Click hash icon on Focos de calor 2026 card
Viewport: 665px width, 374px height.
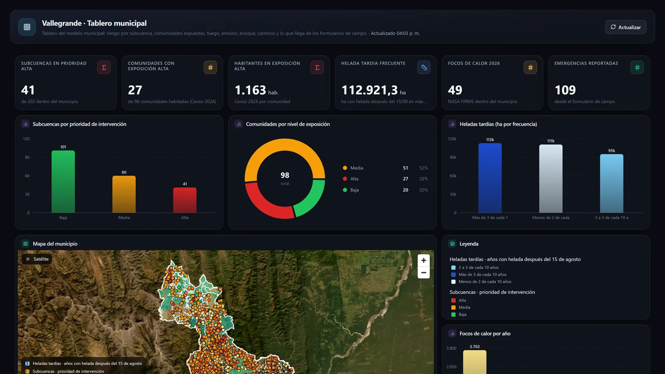click(530, 67)
